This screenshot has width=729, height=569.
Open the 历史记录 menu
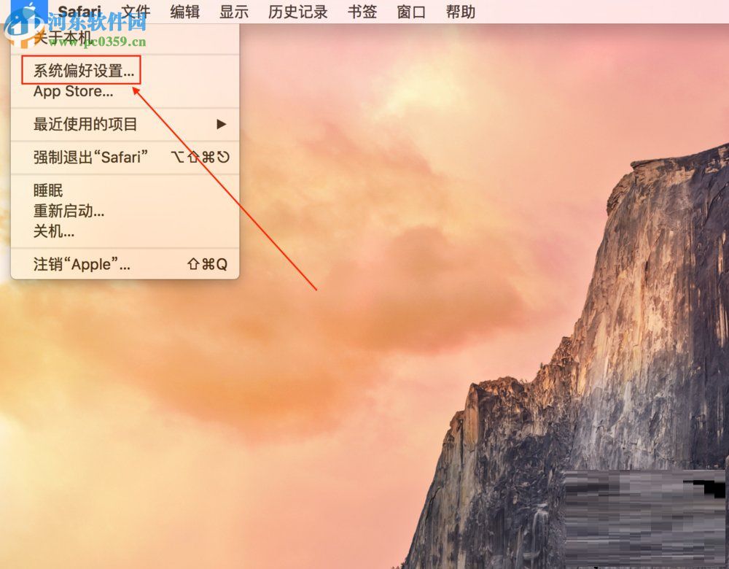[x=297, y=11]
